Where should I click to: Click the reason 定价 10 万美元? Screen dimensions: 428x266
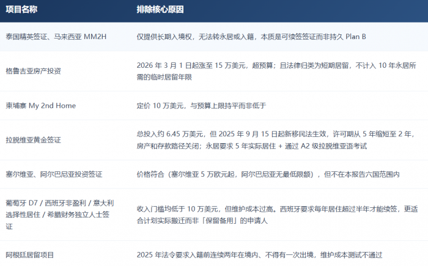pyautogui.click(x=201, y=105)
